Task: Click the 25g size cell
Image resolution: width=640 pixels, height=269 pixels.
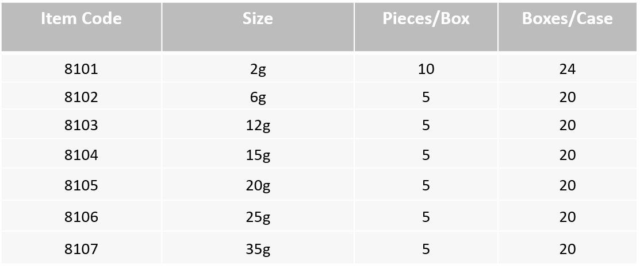Action: (258, 216)
